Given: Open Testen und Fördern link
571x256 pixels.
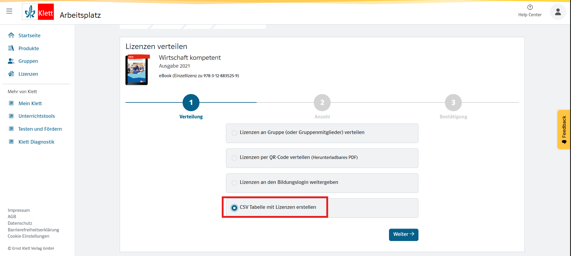Looking at the screenshot, I should 40,129.
